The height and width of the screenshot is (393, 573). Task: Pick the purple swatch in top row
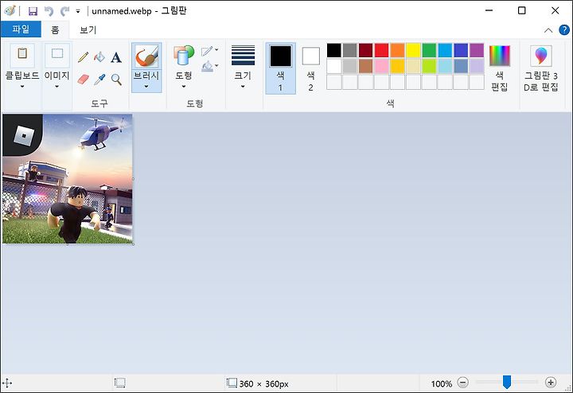point(477,50)
